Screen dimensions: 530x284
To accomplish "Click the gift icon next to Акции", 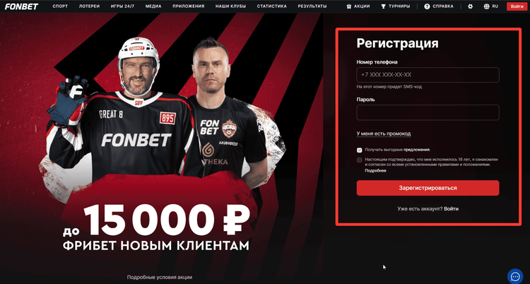I will [x=349, y=6].
